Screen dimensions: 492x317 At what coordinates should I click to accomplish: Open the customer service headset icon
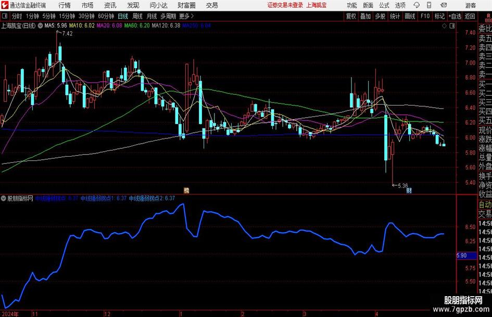[x=417, y=5]
